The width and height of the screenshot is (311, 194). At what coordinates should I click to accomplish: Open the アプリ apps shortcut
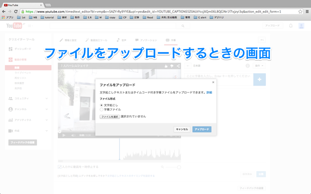8,17
